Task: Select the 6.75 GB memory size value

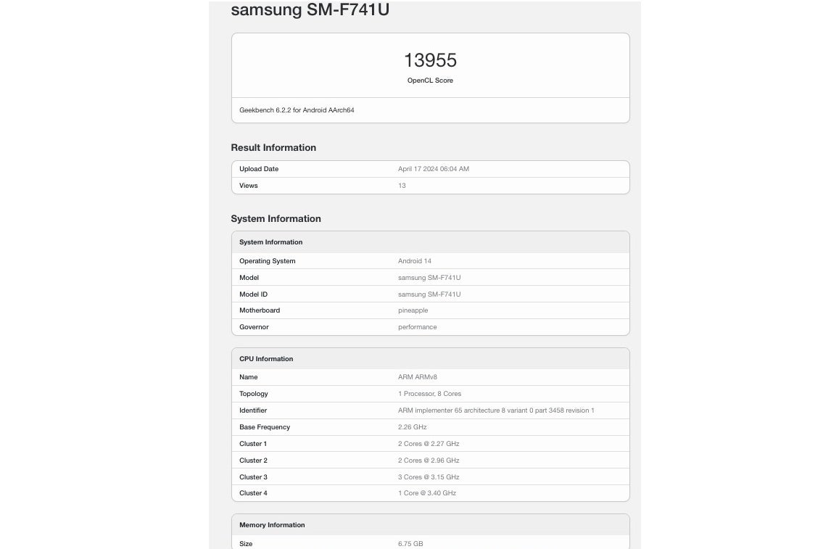Action: tap(410, 544)
